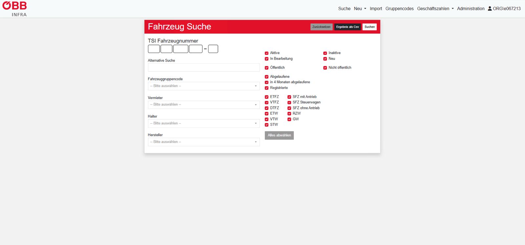The image size is (525, 245).
Task: Uncheck the GW checkbox
Action: pyautogui.click(x=289, y=119)
